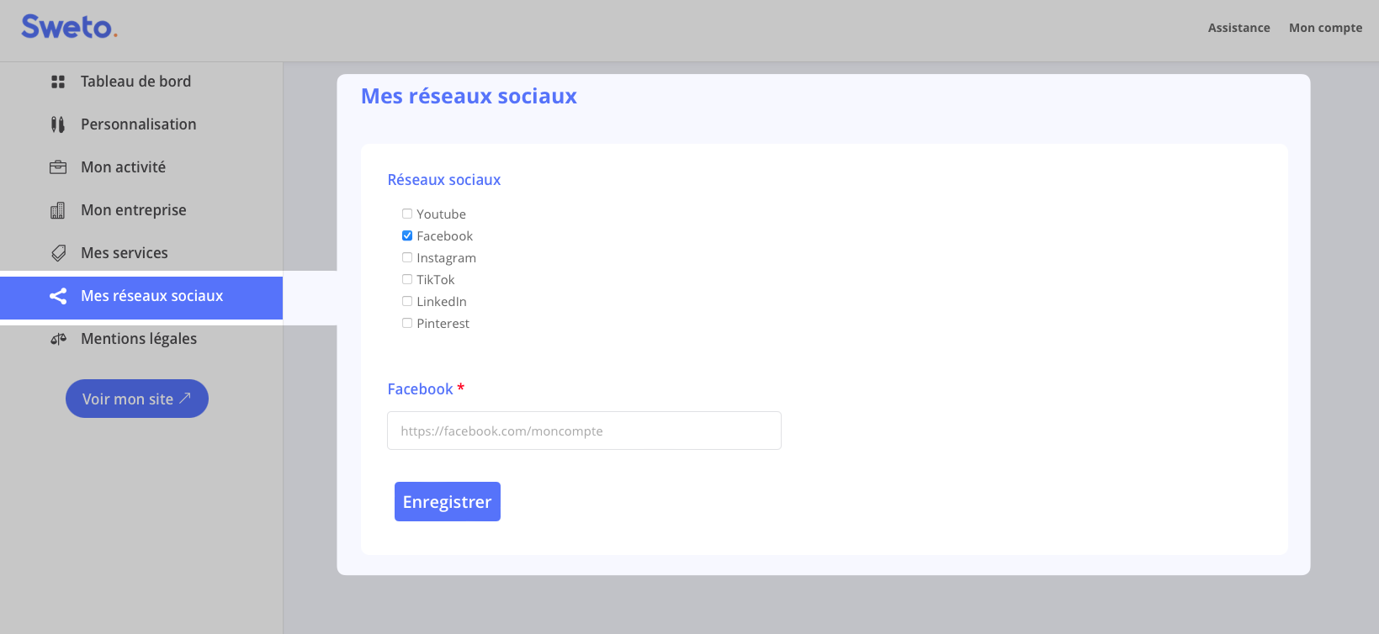Click the Tableau de bord grid icon
Screen dimensions: 1379x634
click(58, 82)
